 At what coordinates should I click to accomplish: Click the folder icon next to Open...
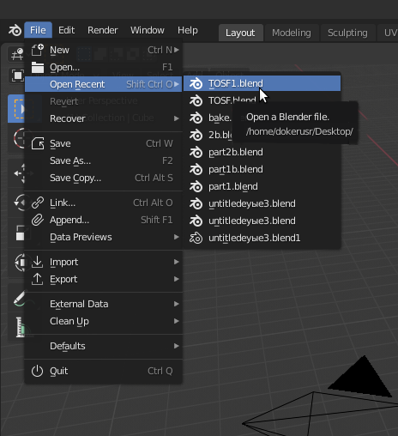pyautogui.click(x=38, y=67)
